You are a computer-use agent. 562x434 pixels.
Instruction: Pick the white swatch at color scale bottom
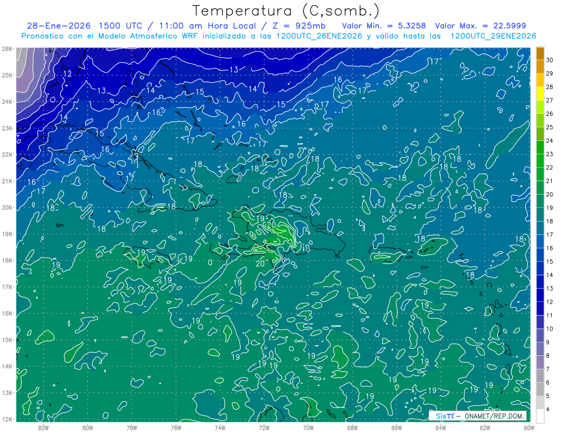540,416
